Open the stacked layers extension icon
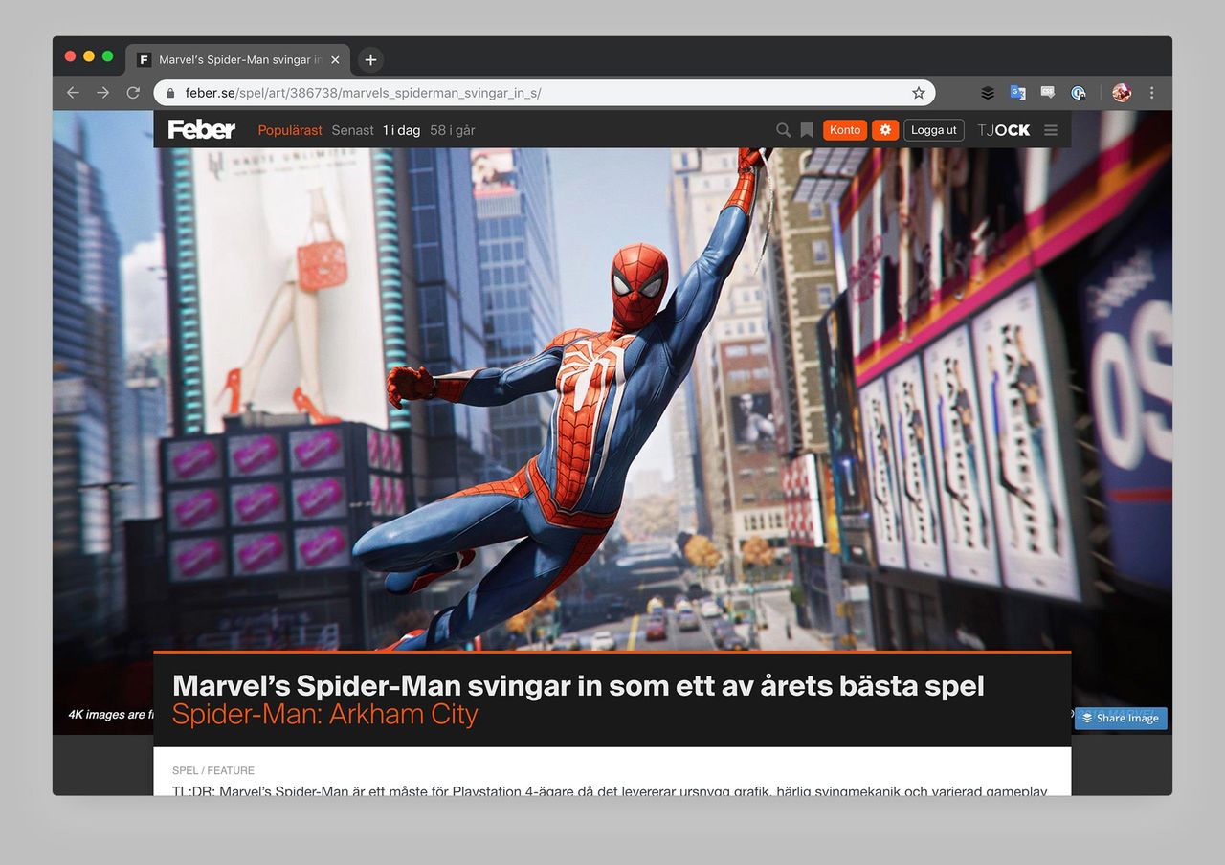Image resolution: width=1225 pixels, height=865 pixels. pyautogui.click(x=988, y=93)
